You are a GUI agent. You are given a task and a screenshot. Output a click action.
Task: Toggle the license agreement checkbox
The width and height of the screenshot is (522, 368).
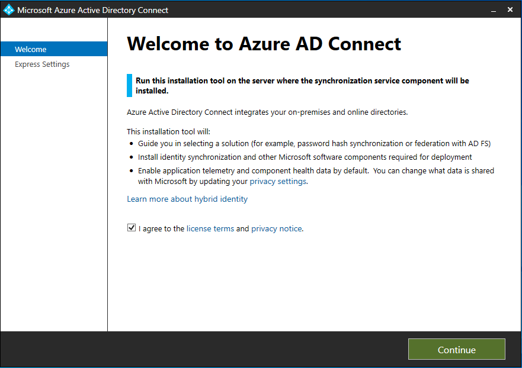[131, 228]
